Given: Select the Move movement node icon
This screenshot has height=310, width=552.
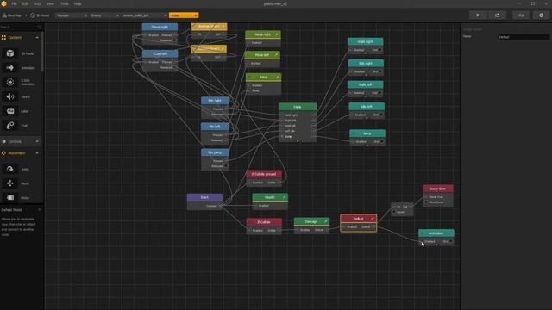Looking at the screenshot, I should pos(10,183).
